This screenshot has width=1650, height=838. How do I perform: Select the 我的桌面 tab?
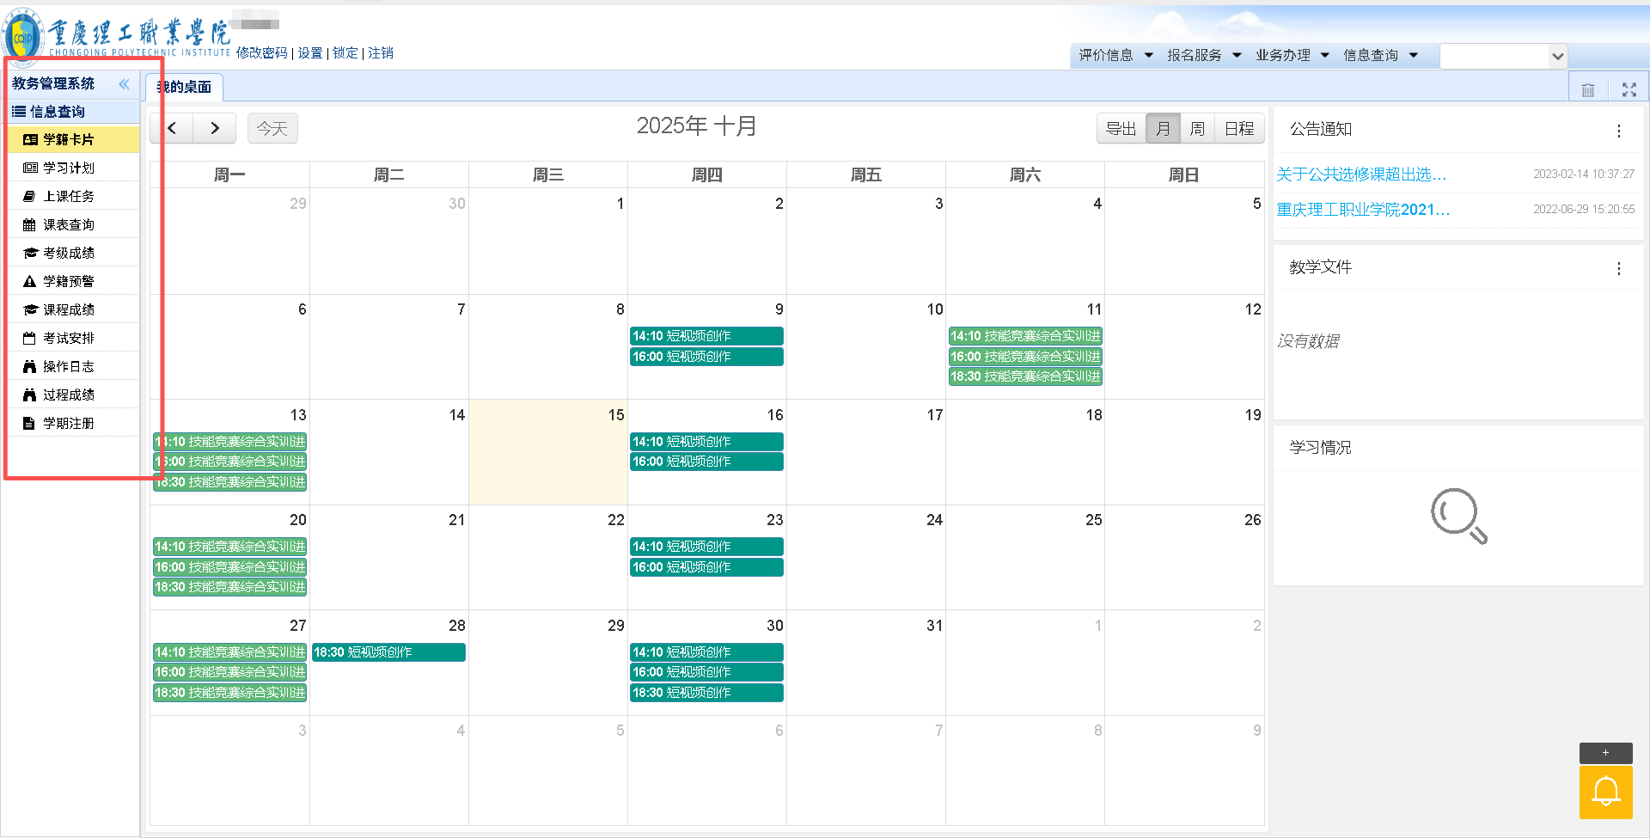click(x=184, y=87)
